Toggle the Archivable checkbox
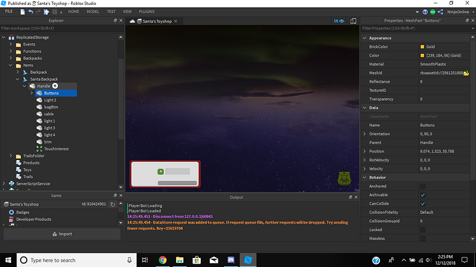476x267 pixels. [x=423, y=195]
